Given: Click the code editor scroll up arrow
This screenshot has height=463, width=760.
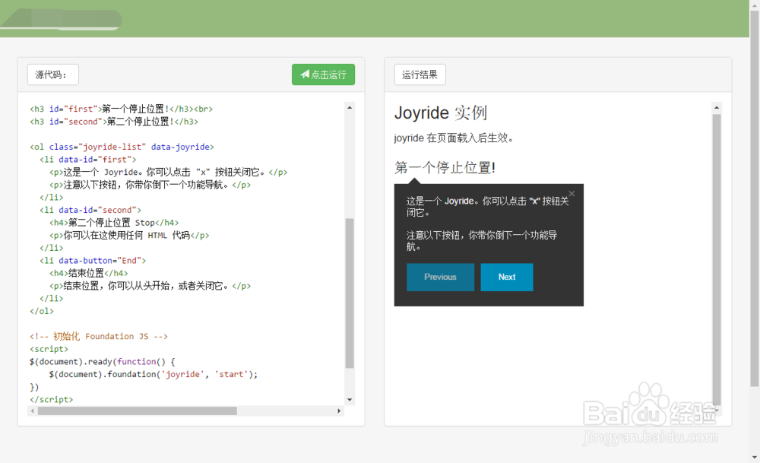Looking at the screenshot, I should point(350,107).
